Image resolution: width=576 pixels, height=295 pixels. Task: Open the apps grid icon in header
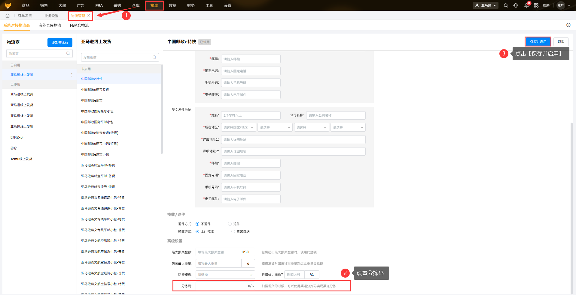pos(536,5)
